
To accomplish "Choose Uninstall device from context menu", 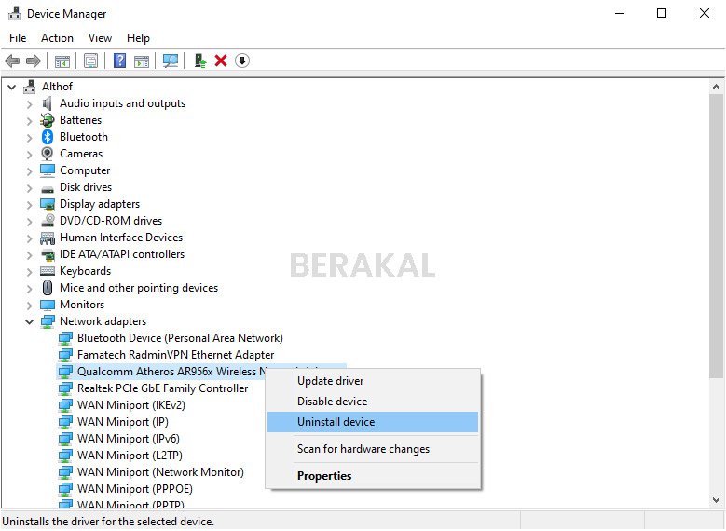I will coord(373,422).
